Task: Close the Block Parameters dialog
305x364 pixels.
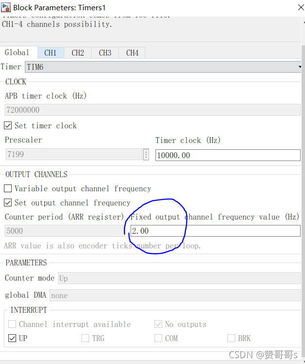Action: [301, 7]
